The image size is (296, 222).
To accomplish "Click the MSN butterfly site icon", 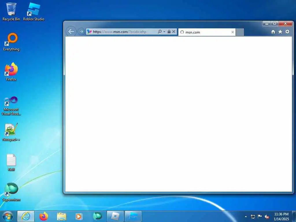I will (x=89, y=32).
